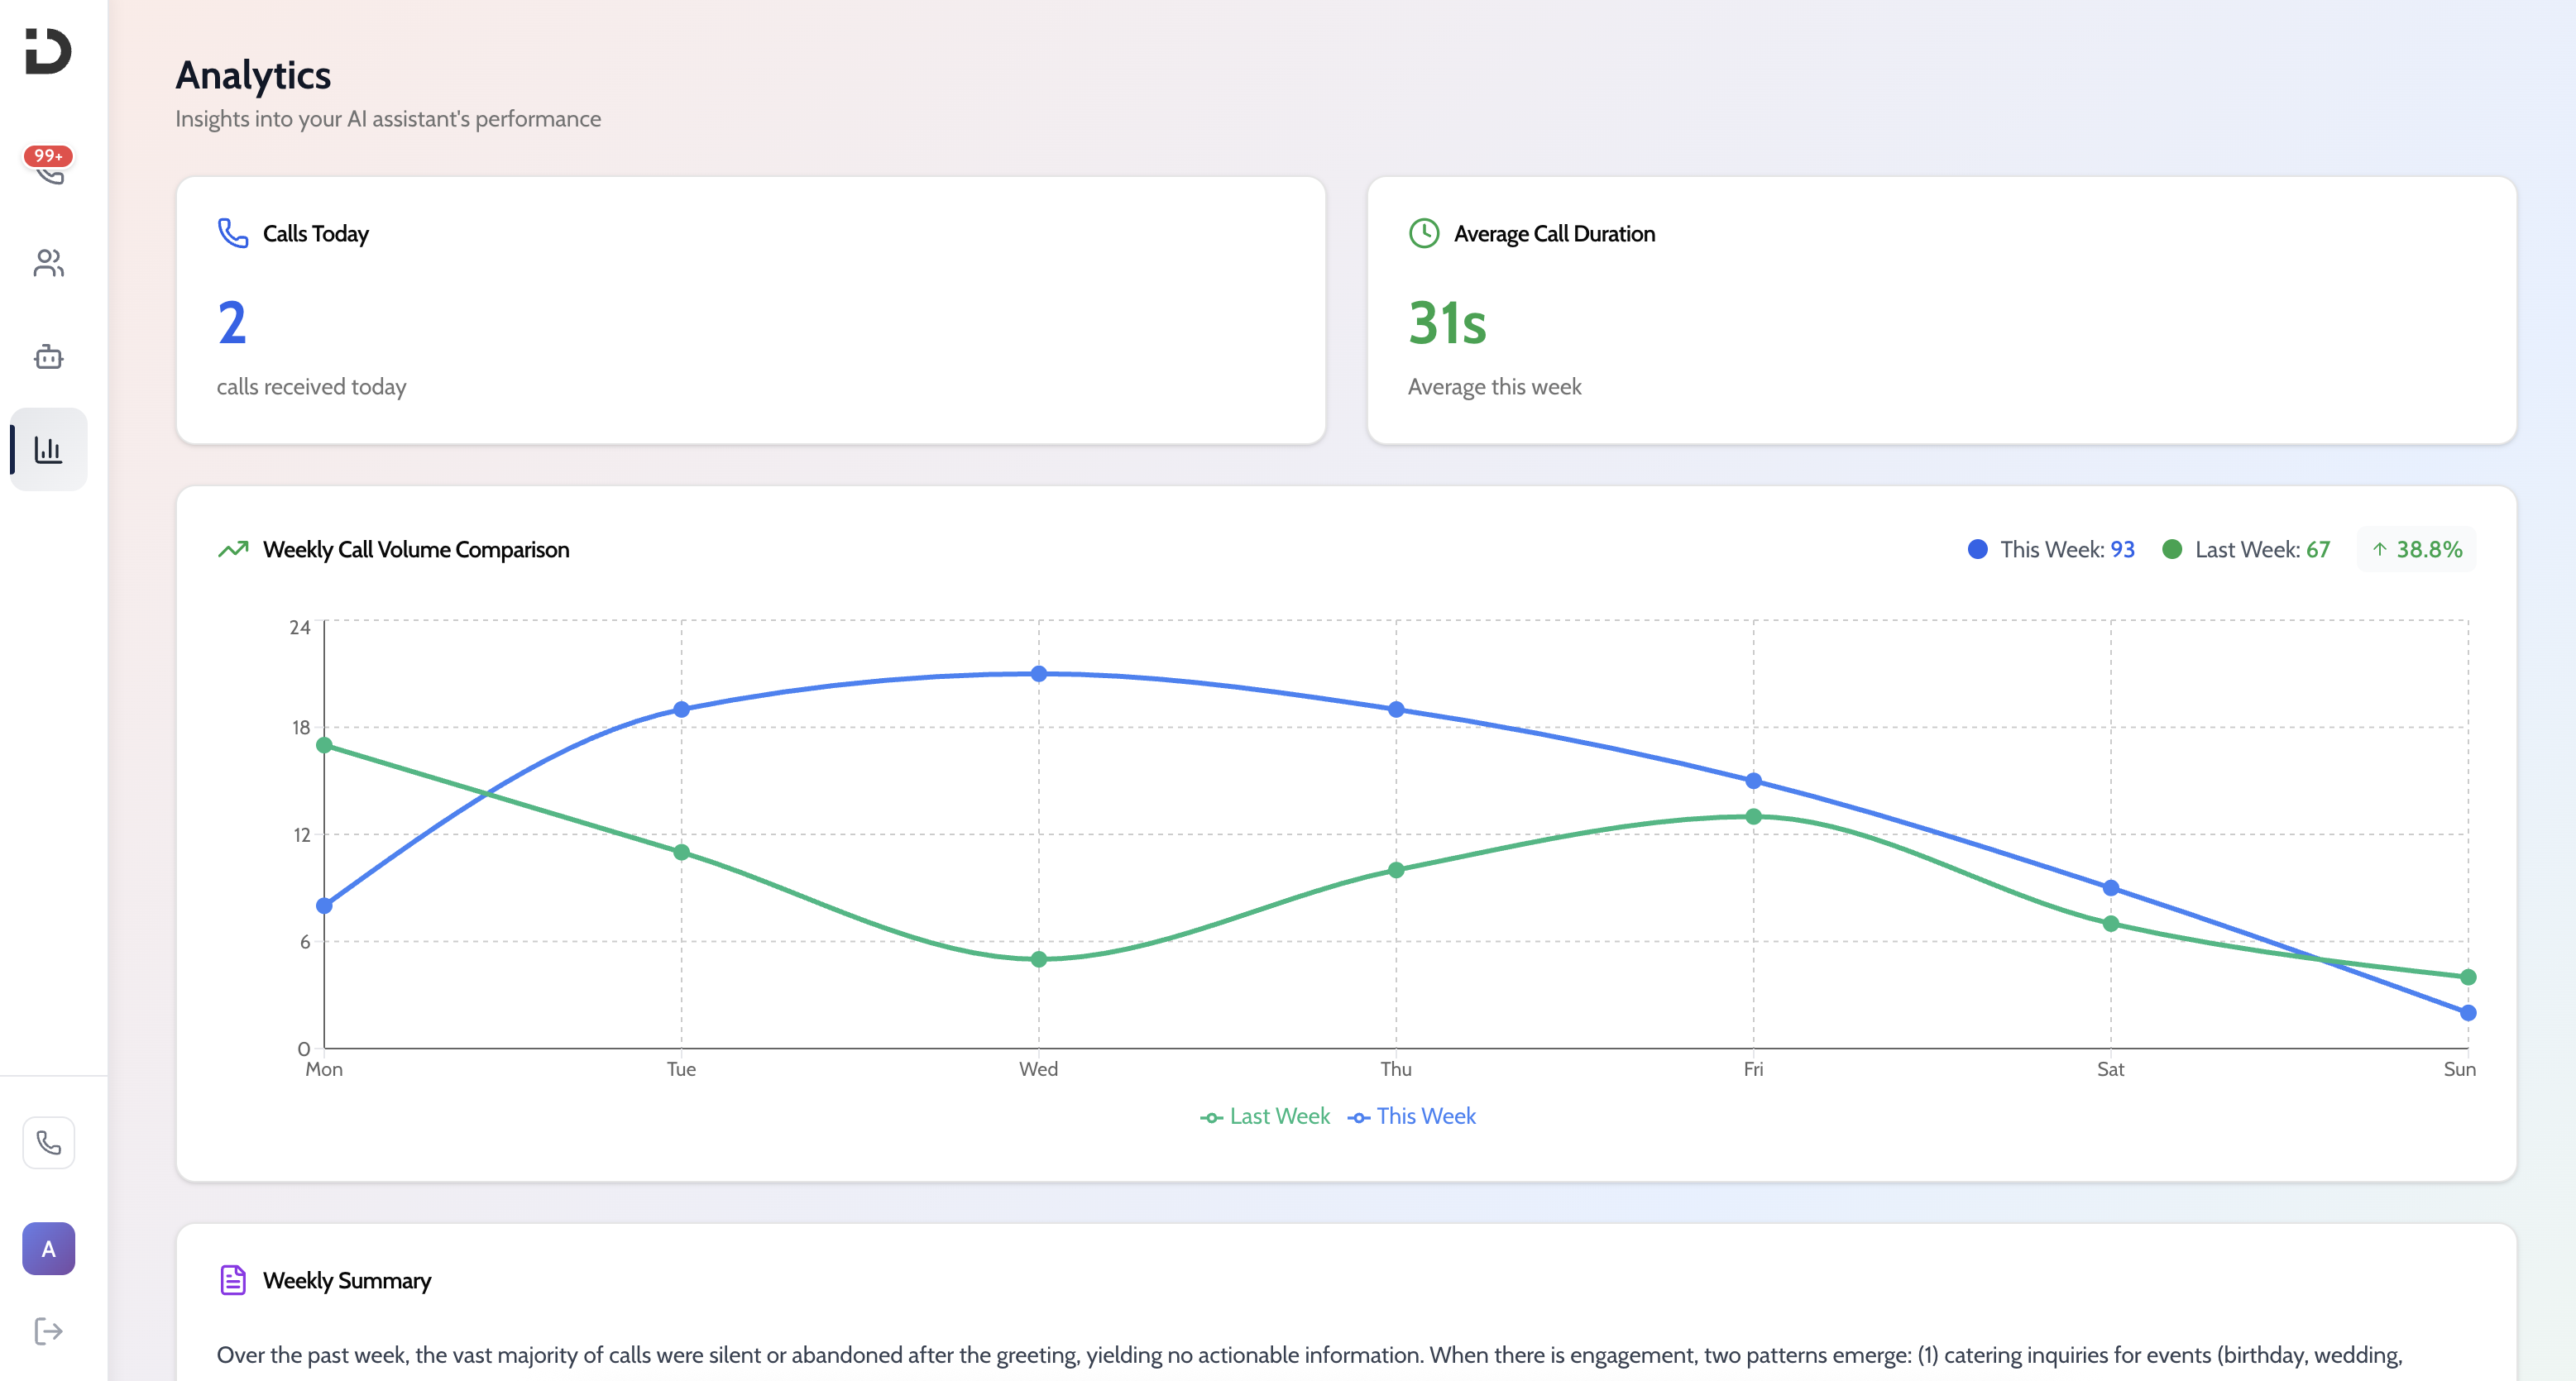Click the green Last Week color dot
2576x1381 pixels.
point(2171,549)
